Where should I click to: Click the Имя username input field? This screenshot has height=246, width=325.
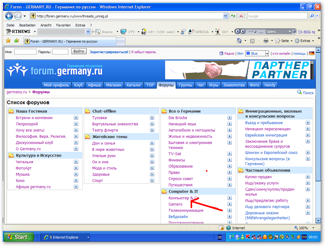[25, 52]
